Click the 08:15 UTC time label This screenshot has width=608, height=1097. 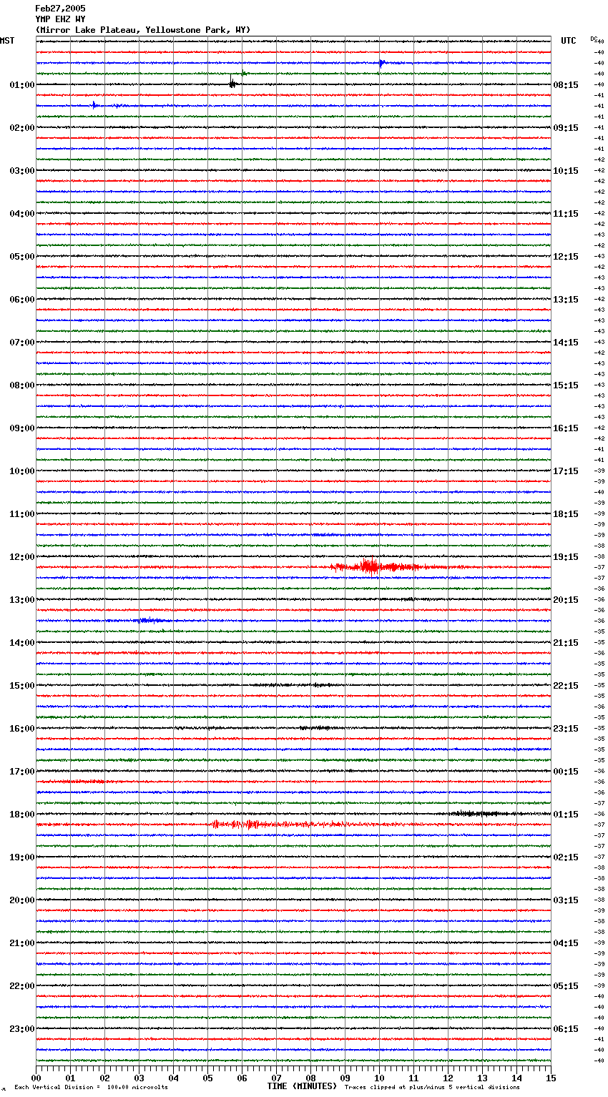pyautogui.click(x=566, y=85)
